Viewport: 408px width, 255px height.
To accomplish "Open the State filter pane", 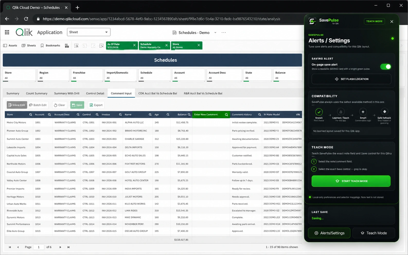I will click(x=257, y=75).
